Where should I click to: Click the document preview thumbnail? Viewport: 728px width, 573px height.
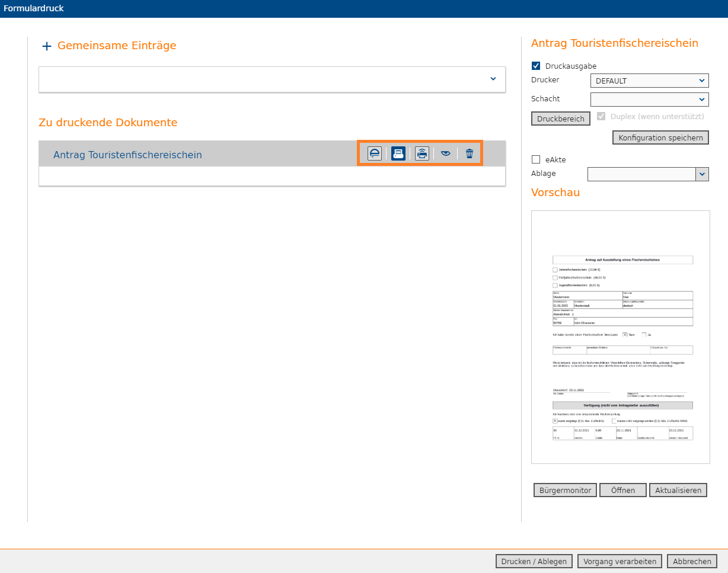[620, 337]
